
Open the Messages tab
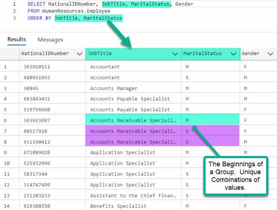click(50, 40)
